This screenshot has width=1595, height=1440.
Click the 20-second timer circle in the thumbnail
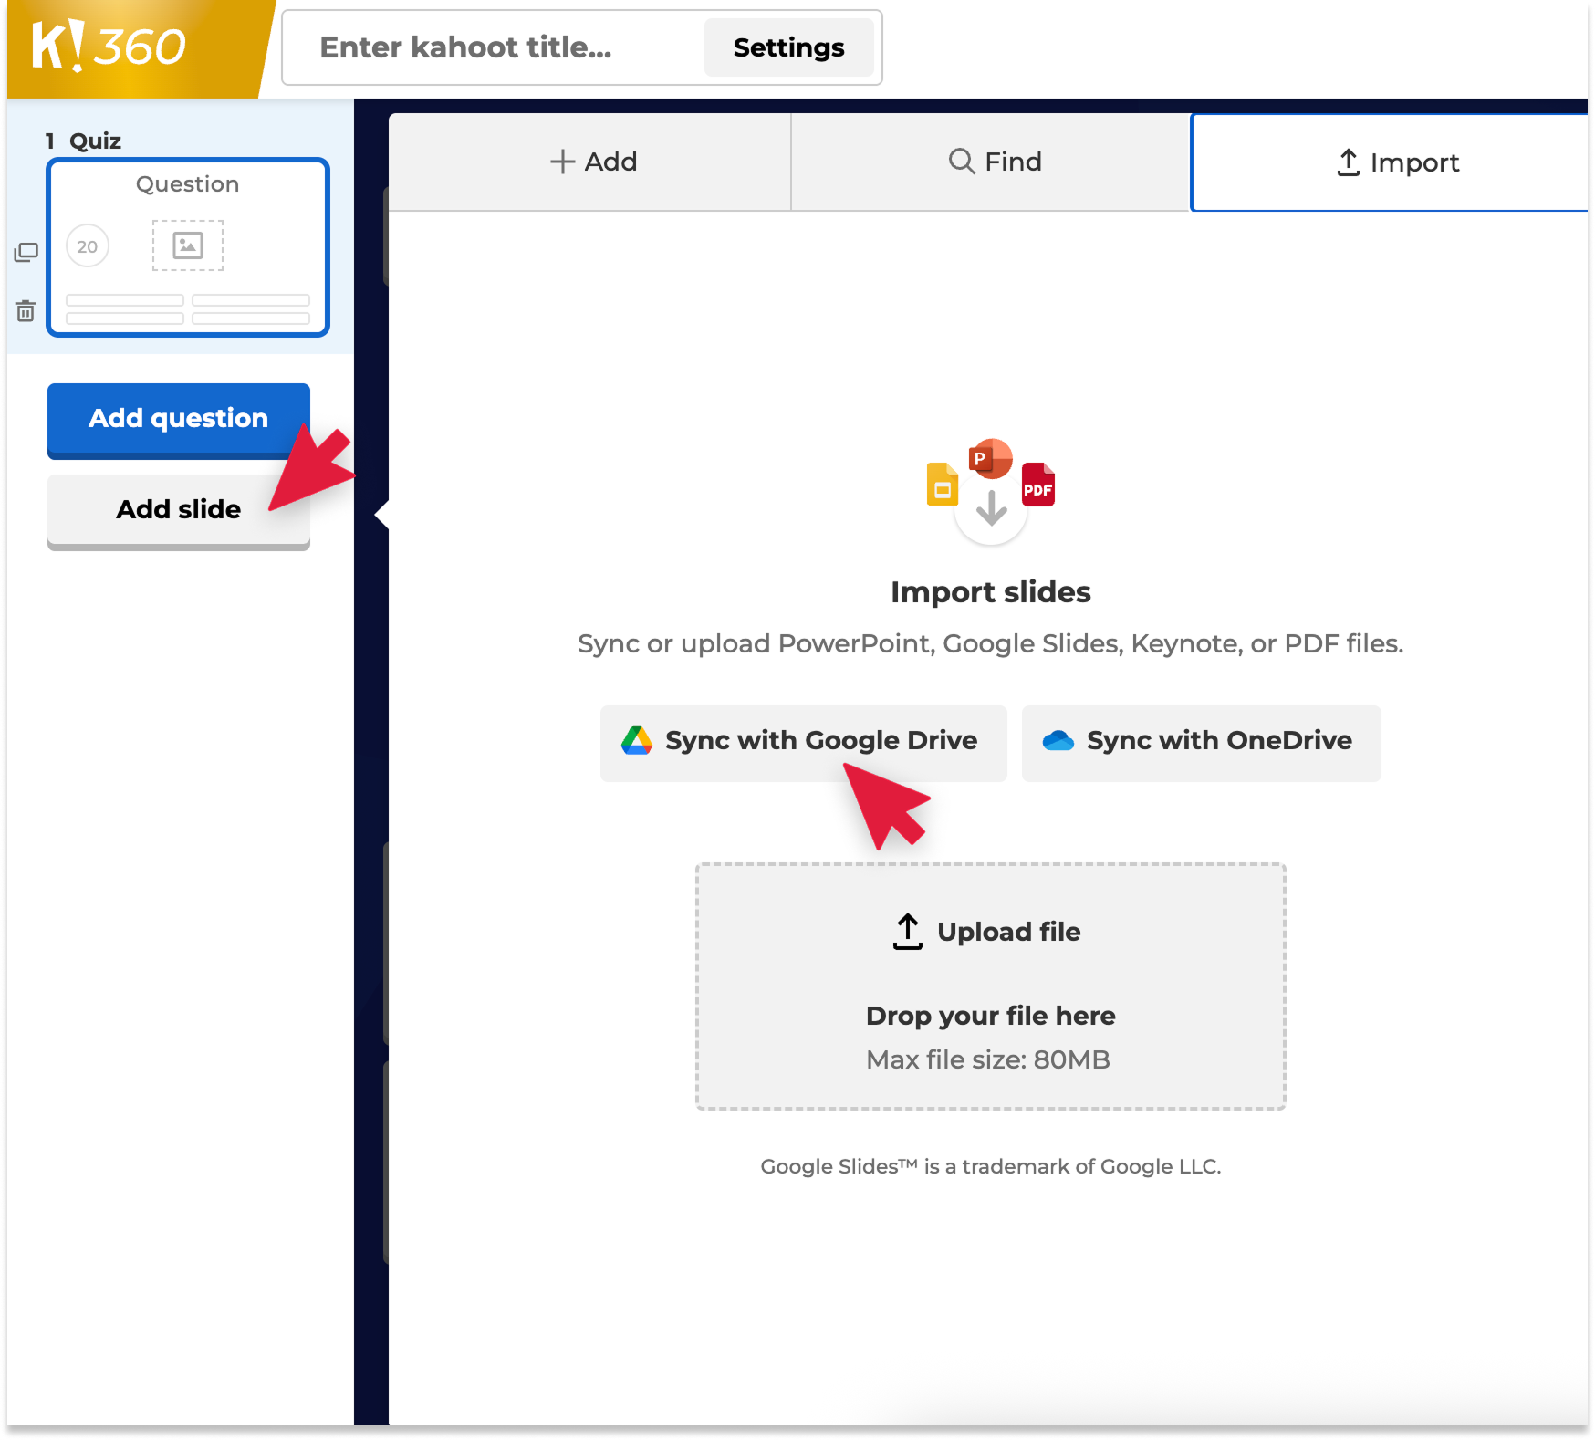click(88, 246)
